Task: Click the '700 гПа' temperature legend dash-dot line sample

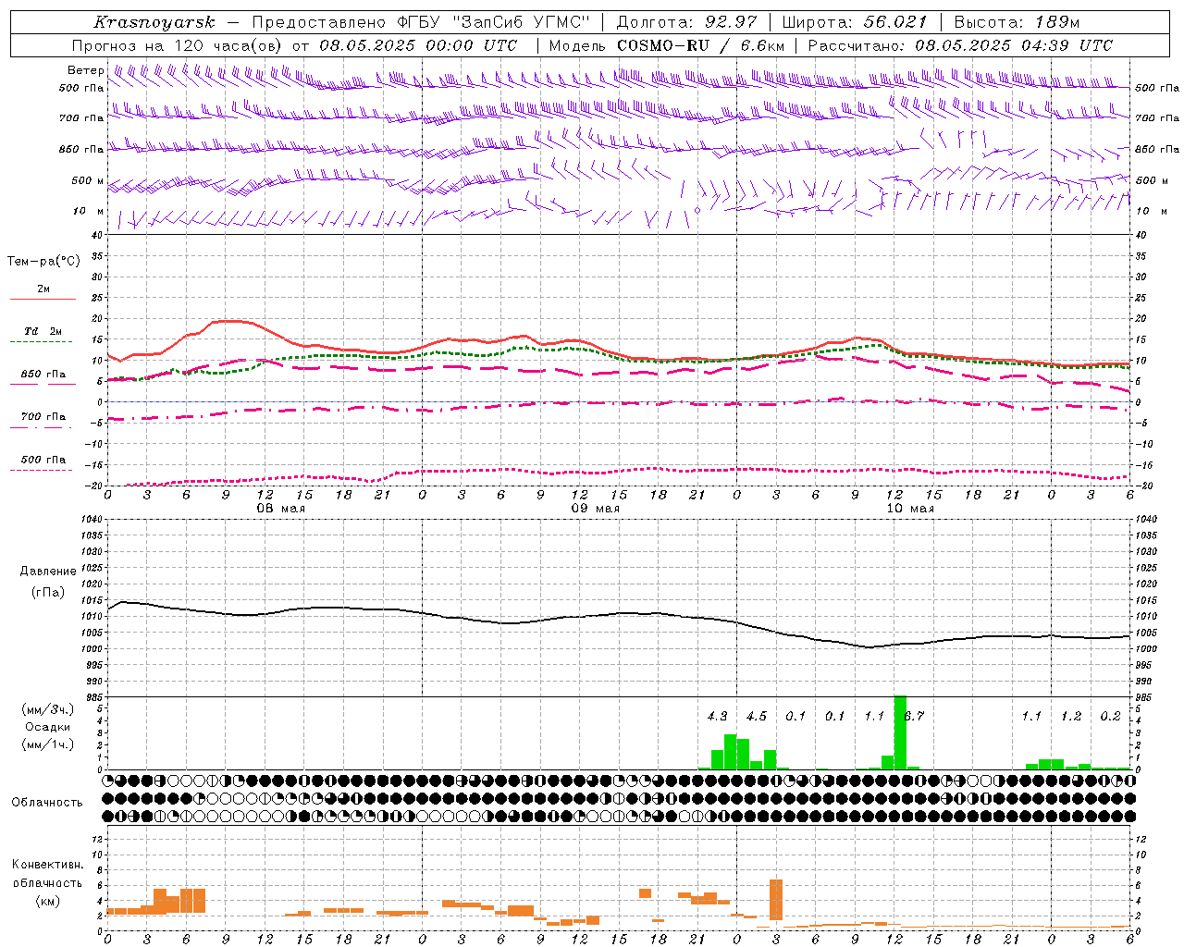Action: [x=43, y=427]
